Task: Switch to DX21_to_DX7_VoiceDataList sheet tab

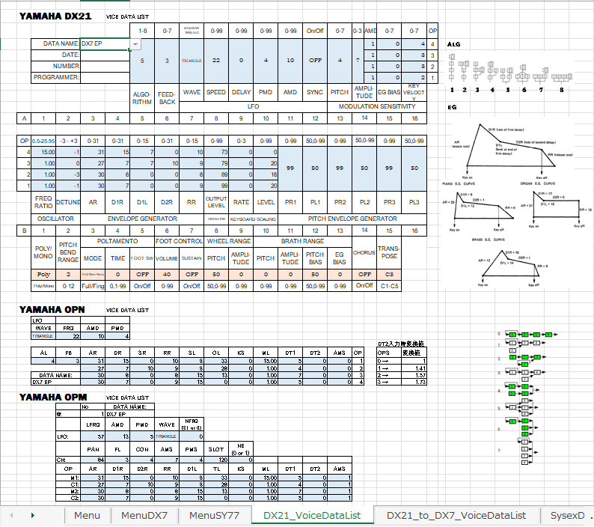Action: point(456,516)
